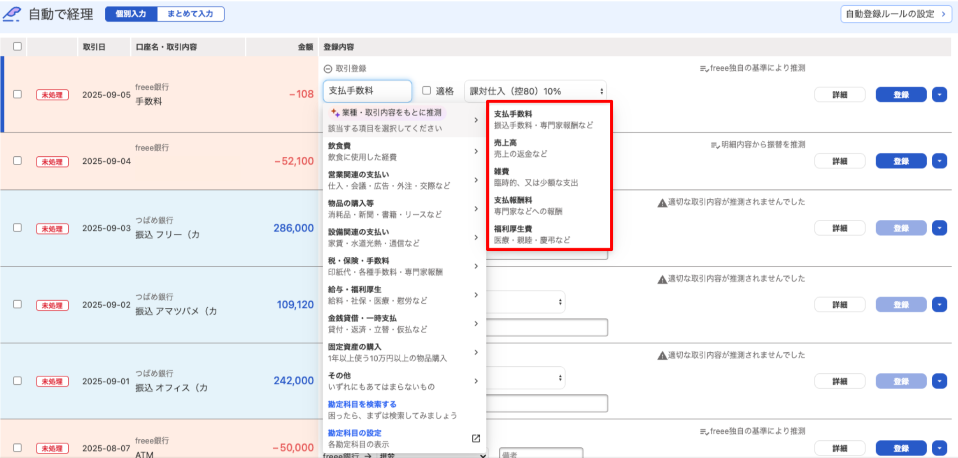Open external link icon beside 勘定科目の設定

click(476, 438)
